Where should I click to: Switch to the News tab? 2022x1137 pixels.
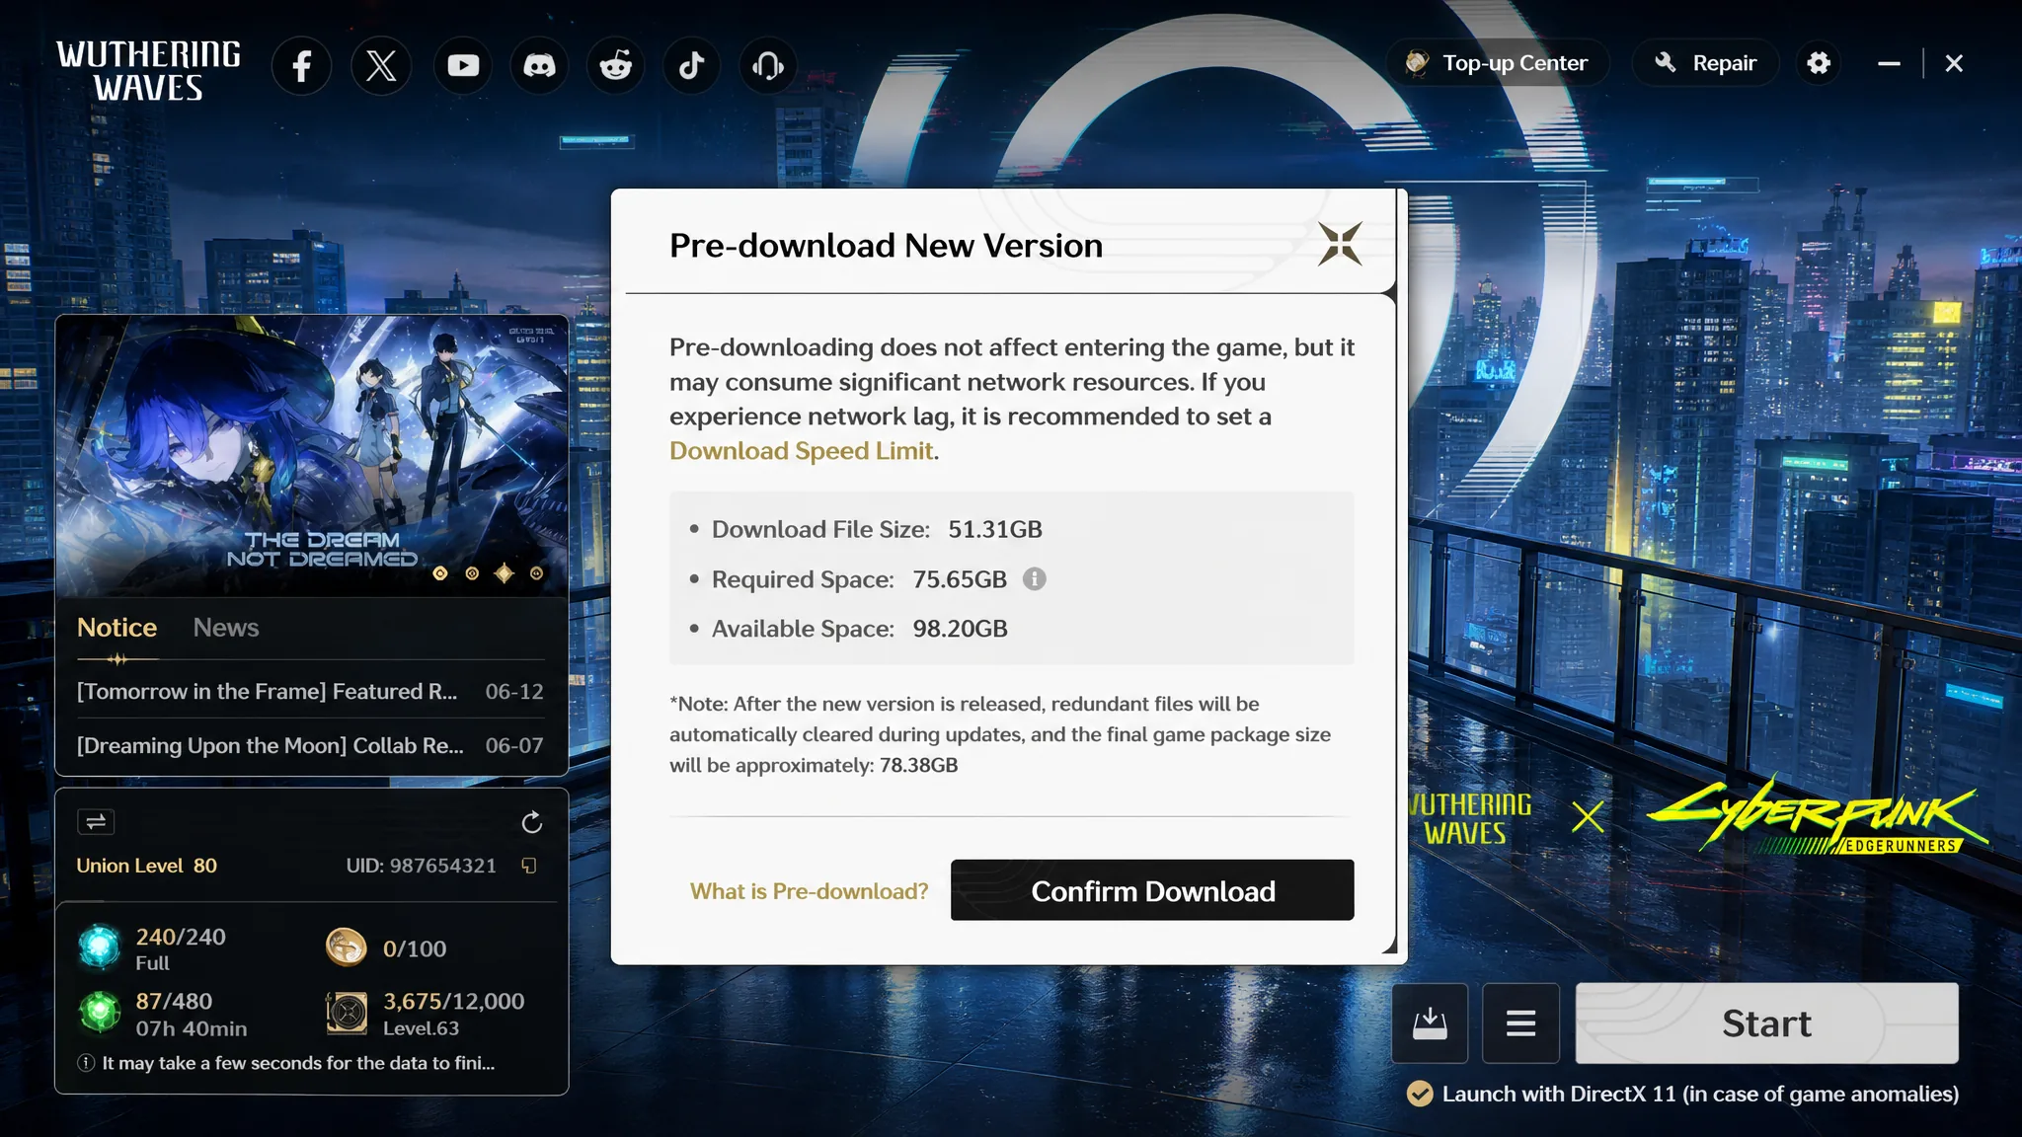226,628
